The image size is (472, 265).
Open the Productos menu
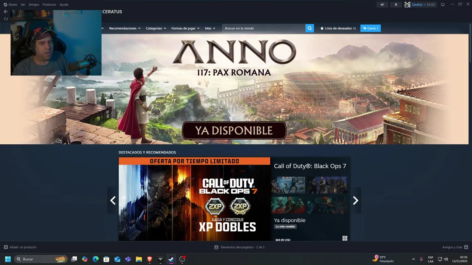49,4
